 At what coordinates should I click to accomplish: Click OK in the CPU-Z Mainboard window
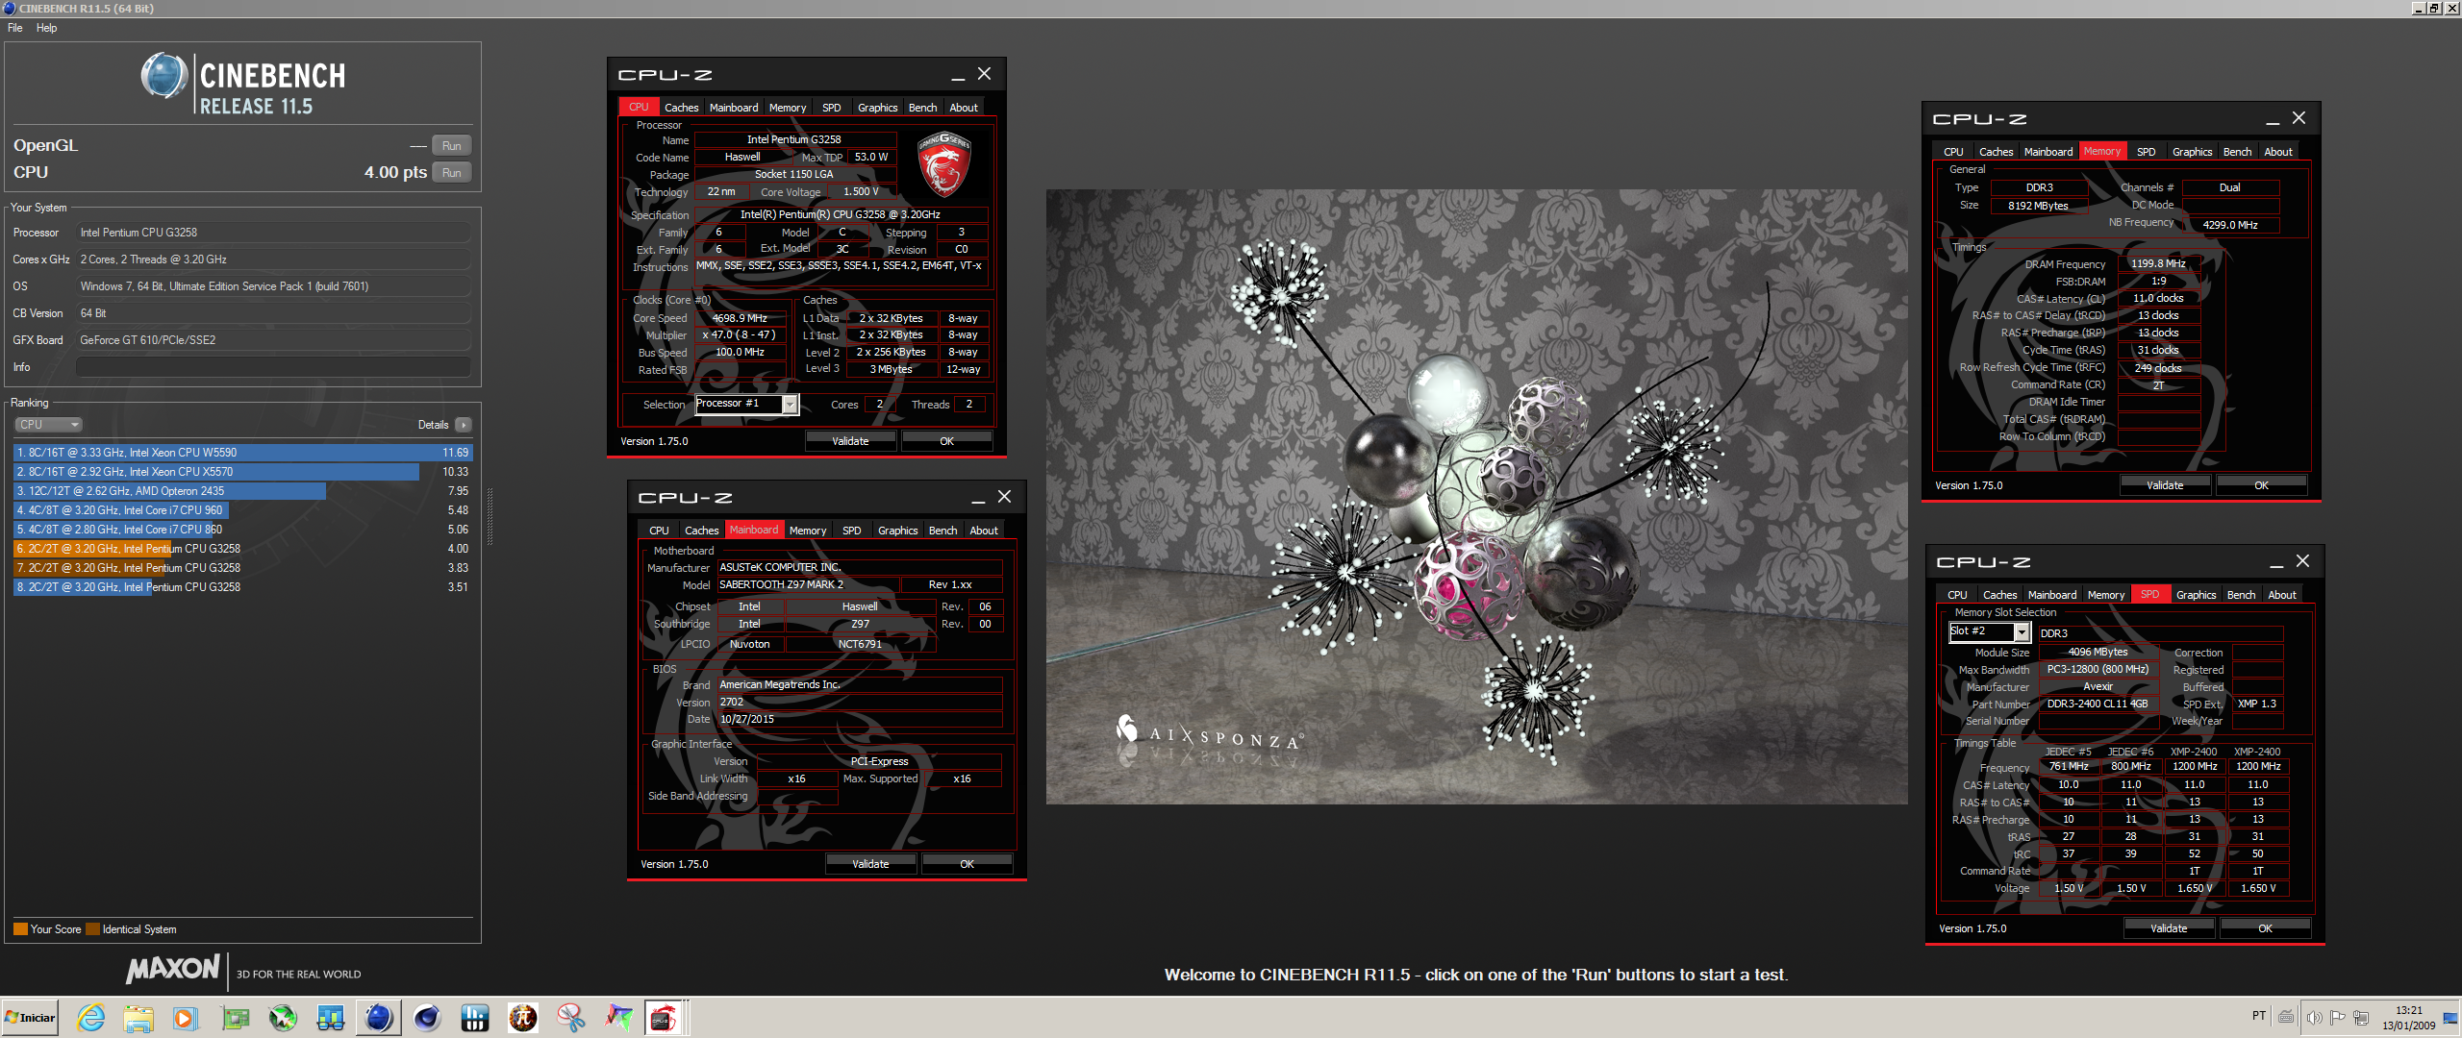tap(967, 864)
